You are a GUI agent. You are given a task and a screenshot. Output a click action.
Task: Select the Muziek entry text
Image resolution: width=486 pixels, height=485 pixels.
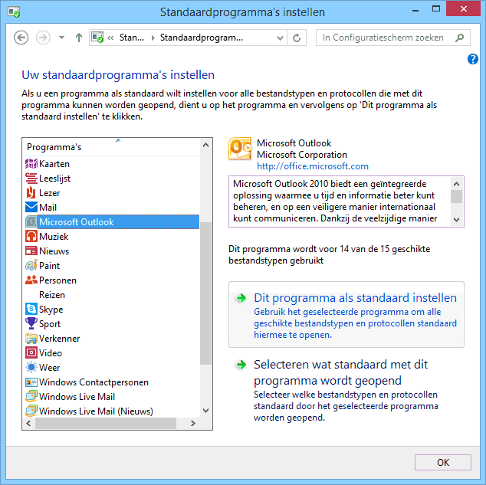[x=54, y=237]
